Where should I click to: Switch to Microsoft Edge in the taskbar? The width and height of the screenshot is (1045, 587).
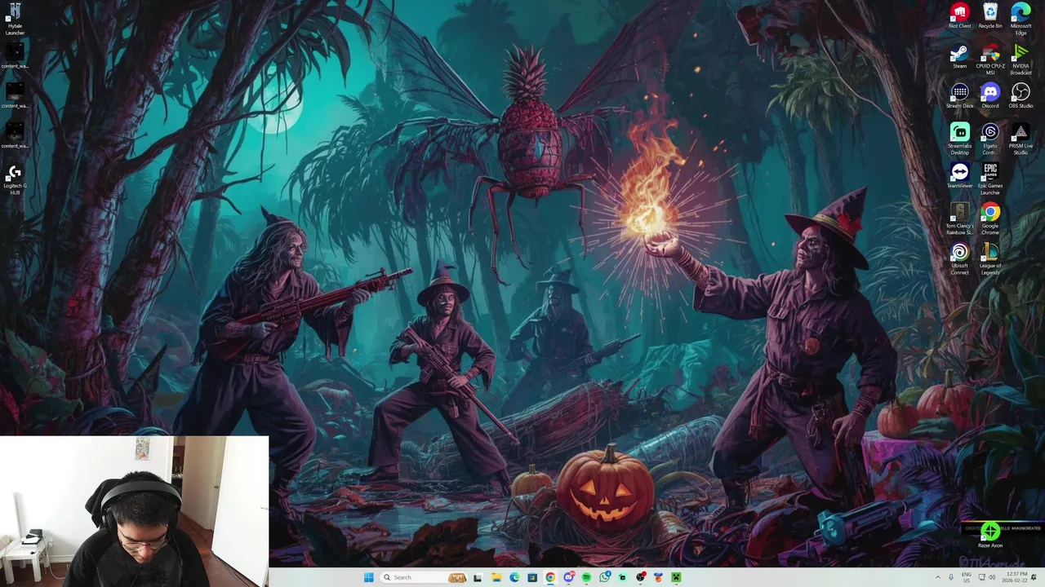[514, 577]
